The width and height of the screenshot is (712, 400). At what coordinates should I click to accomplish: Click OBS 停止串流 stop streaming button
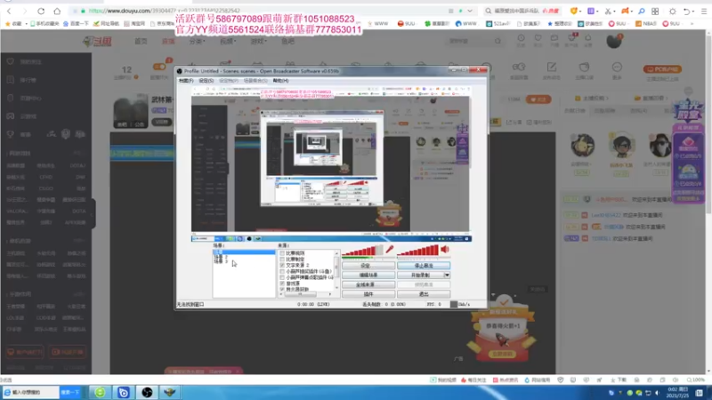pos(424,266)
